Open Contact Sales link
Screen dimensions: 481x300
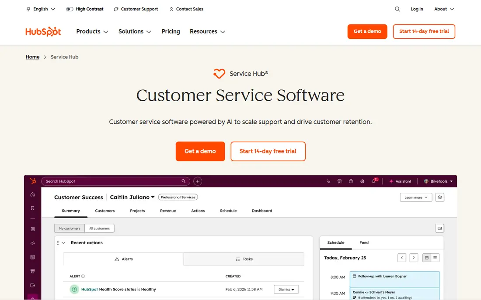(186, 9)
